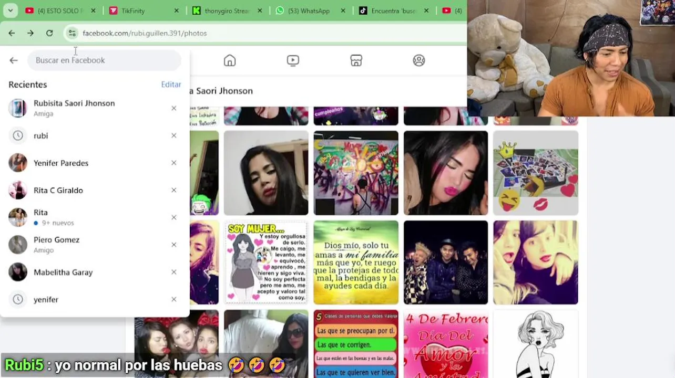Open Piero Gomez from recents

95,245
